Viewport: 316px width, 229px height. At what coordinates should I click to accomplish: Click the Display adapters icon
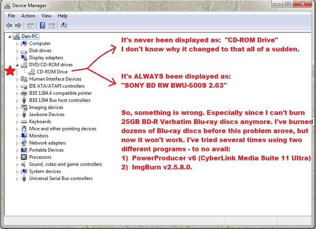click(24, 58)
